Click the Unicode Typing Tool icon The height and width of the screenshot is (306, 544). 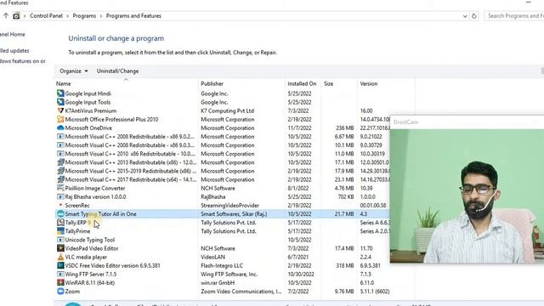(x=60, y=240)
